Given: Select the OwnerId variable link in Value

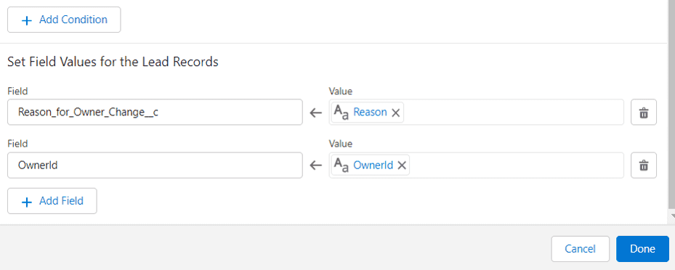Looking at the screenshot, I should (373, 165).
